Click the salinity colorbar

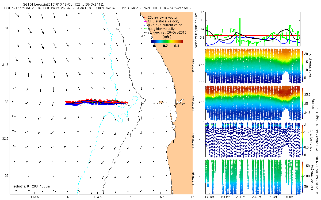click(x=303, y=103)
